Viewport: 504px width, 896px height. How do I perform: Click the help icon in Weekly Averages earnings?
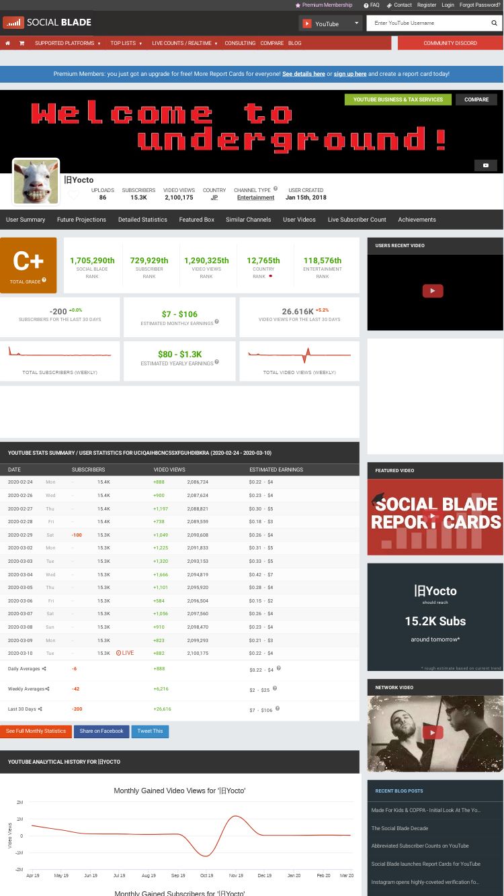click(275, 688)
